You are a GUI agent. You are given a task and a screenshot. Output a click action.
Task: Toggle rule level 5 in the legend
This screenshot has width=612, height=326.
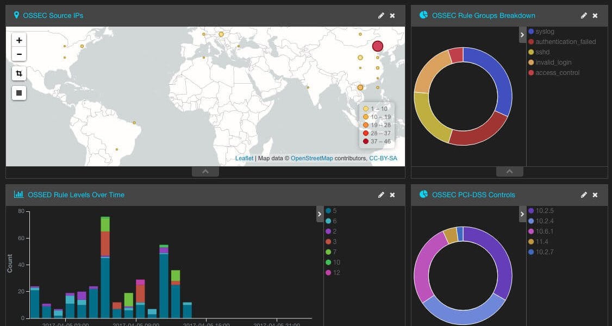(x=331, y=211)
